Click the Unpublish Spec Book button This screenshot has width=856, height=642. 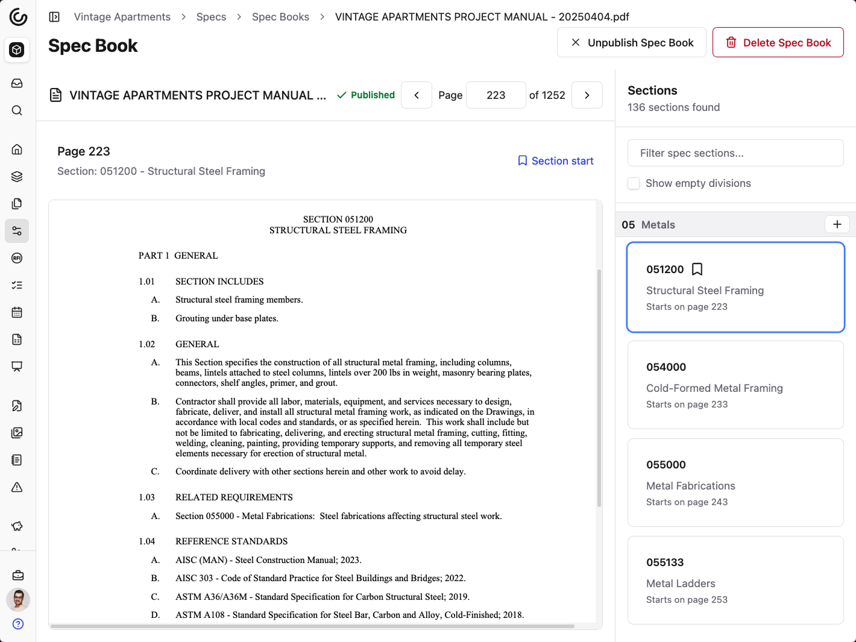pyautogui.click(x=631, y=42)
